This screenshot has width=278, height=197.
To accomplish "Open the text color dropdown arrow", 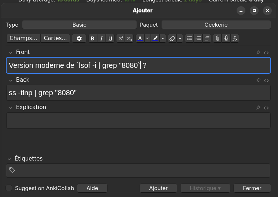I will click(x=147, y=38).
